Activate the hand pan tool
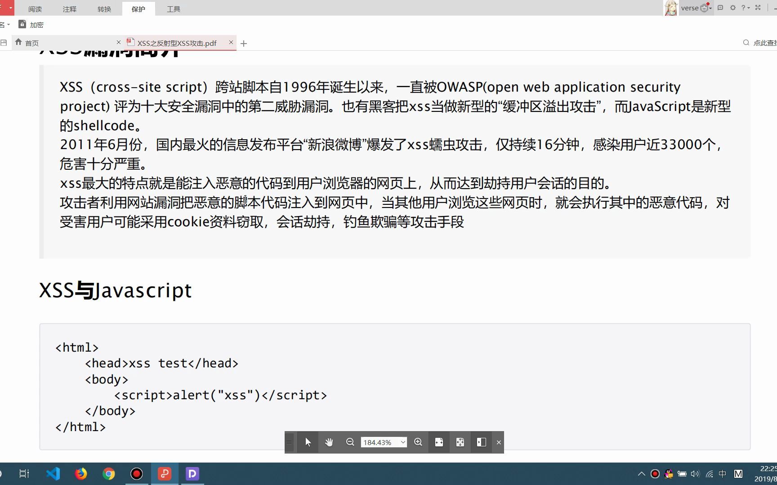 (329, 442)
